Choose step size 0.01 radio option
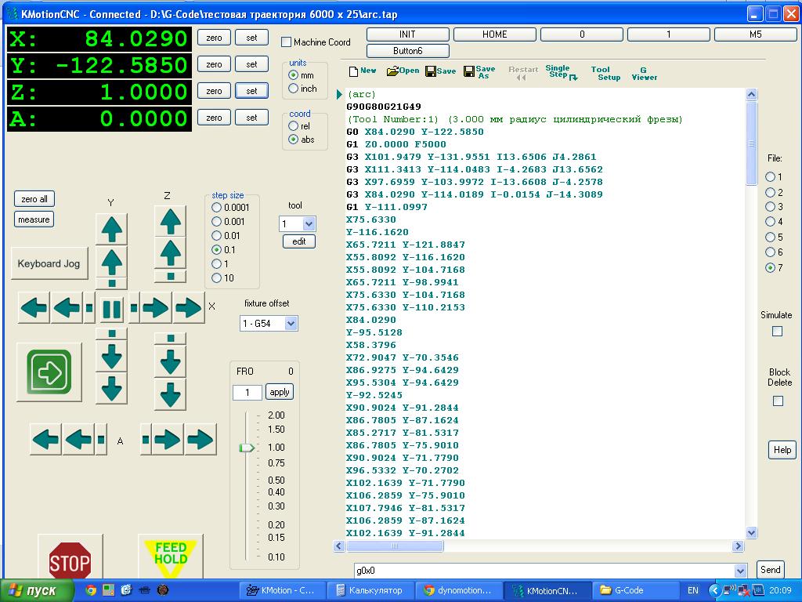The width and height of the screenshot is (802, 602). pyautogui.click(x=217, y=235)
